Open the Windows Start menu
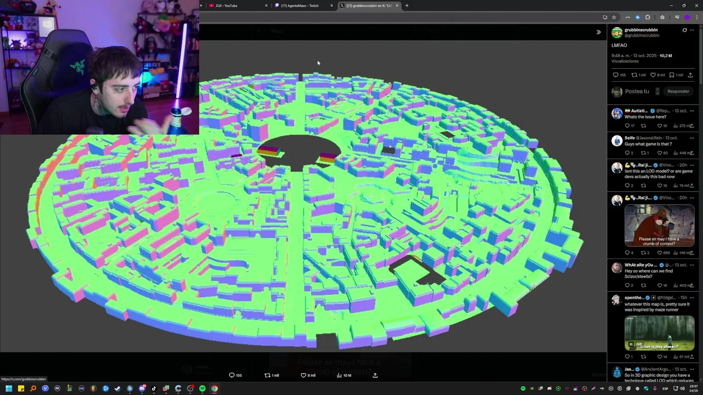The height and width of the screenshot is (395, 703). point(9,388)
